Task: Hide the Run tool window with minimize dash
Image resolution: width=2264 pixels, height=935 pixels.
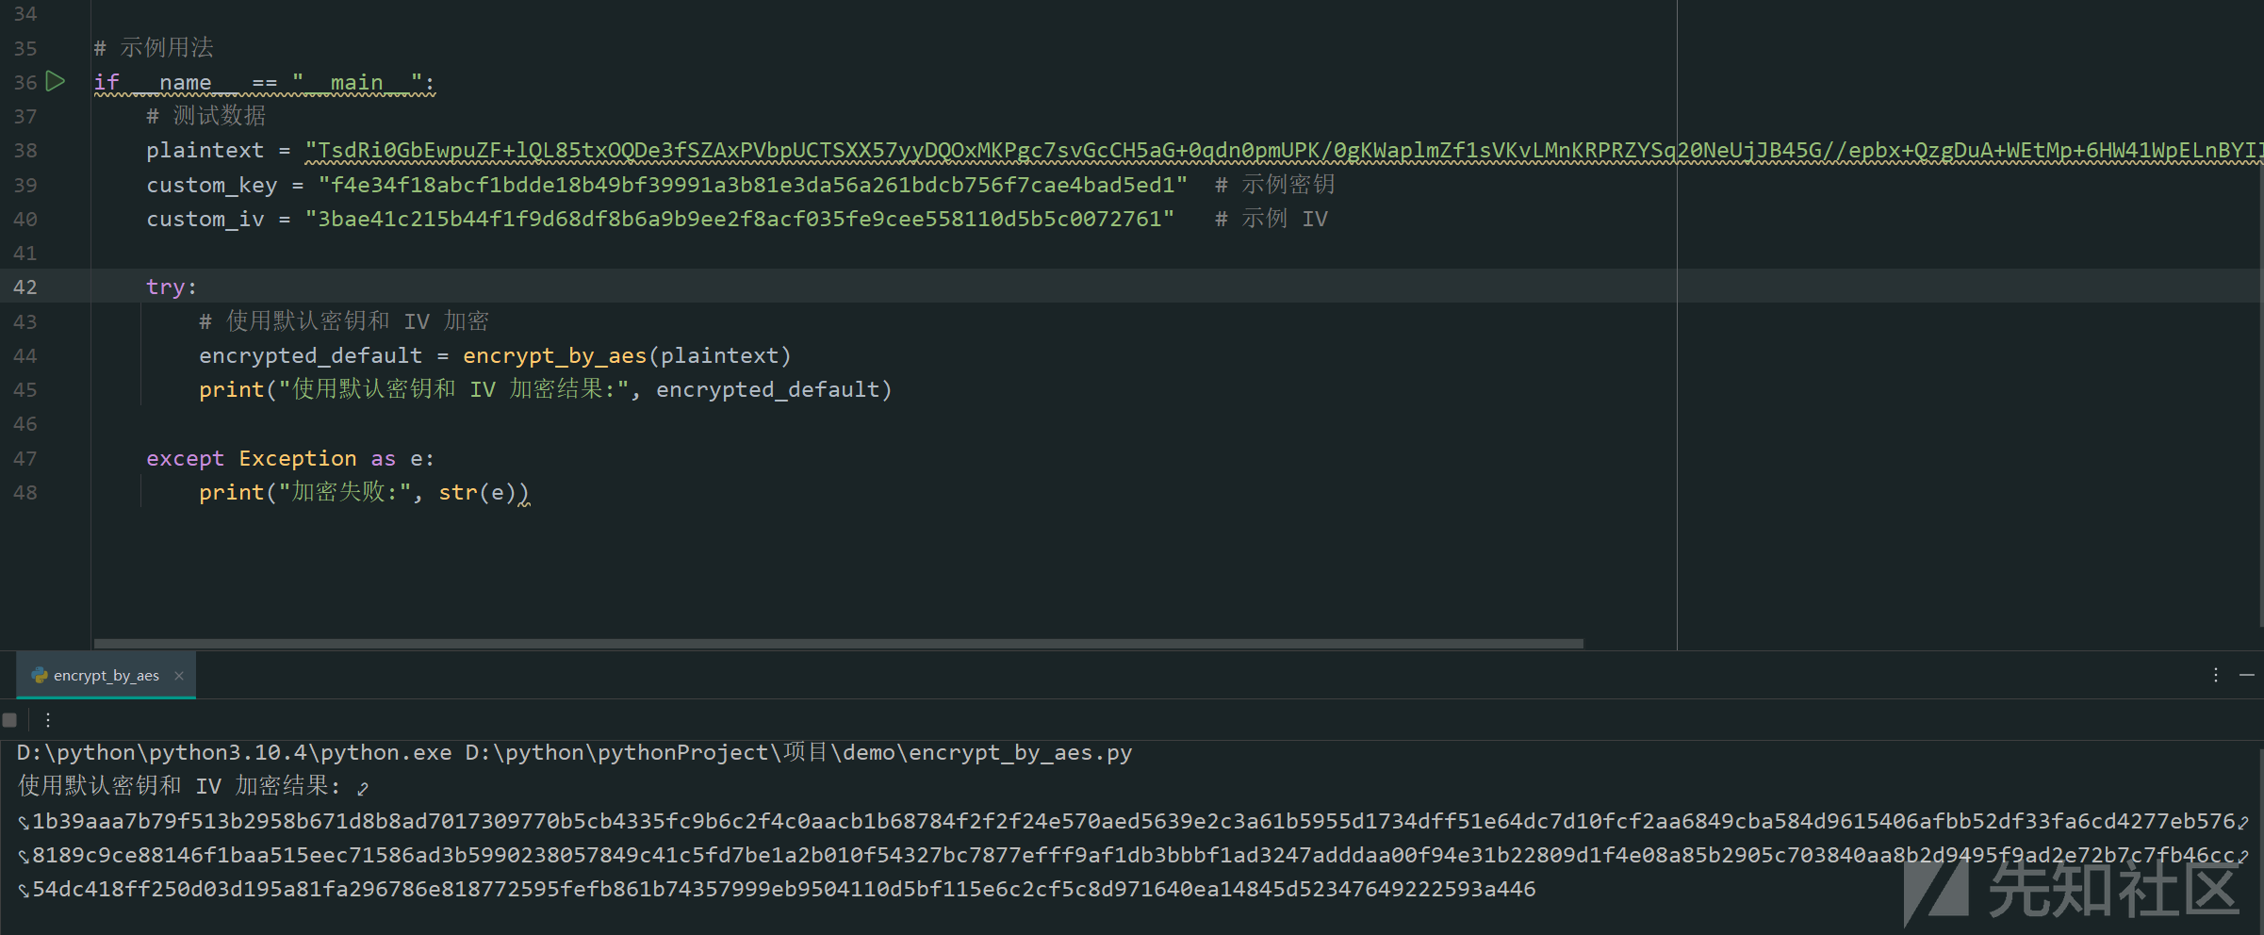Action: coord(2247,675)
